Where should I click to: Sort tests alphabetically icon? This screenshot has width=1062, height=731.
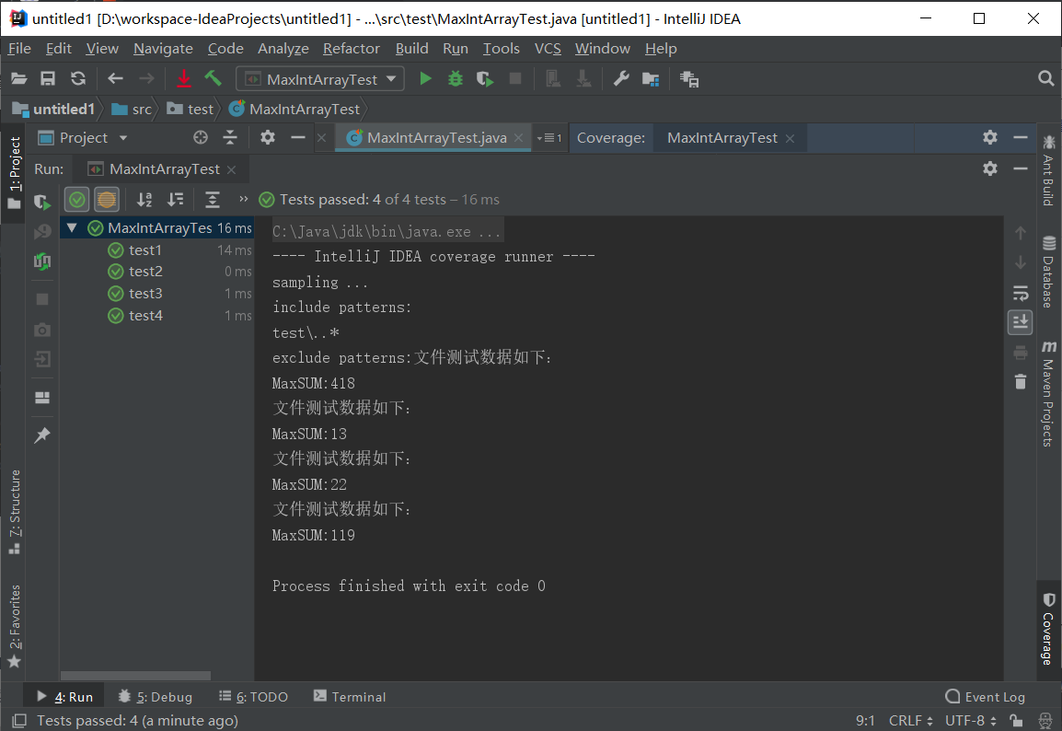pyautogui.click(x=144, y=199)
